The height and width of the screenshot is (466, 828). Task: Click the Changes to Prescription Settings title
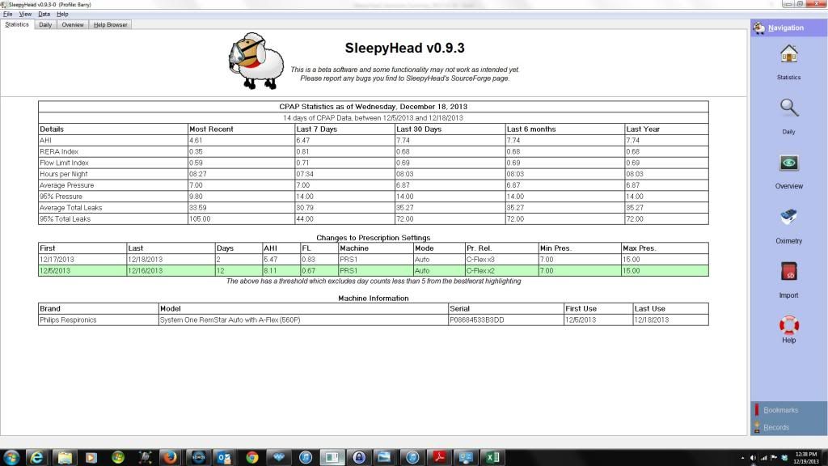(x=374, y=238)
